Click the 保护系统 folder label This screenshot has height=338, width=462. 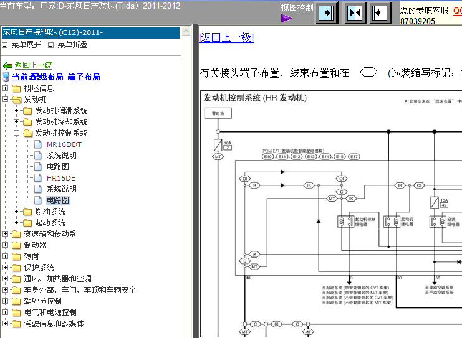click(39, 268)
